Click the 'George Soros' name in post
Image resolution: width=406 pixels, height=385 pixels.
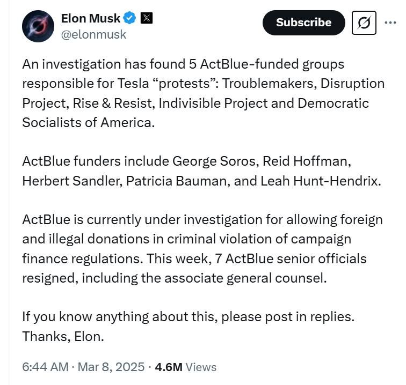(215, 161)
